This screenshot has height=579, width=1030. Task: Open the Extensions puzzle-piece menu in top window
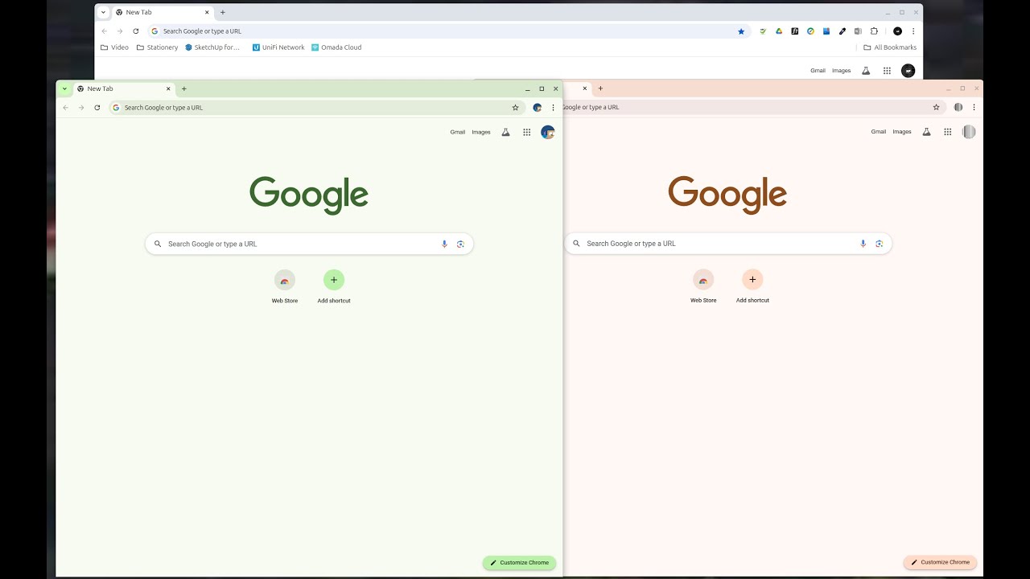[x=874, y=31]
